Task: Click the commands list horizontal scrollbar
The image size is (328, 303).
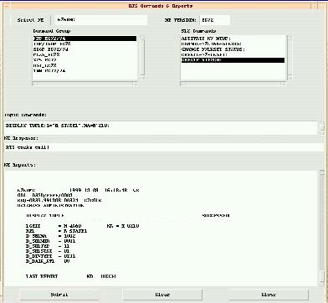Action: [x=233, y=84]
